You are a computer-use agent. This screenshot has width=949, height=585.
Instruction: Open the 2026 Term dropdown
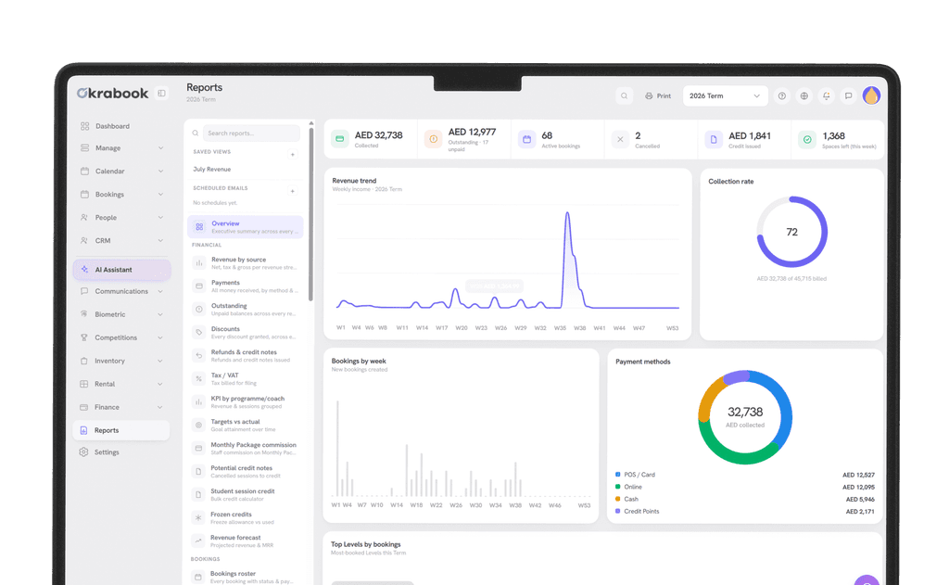pyautogui.click(x=725, y=95)
